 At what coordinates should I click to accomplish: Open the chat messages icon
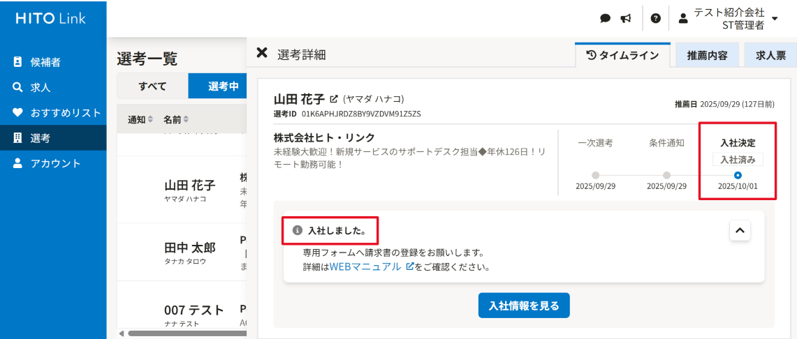pos(606,18)
